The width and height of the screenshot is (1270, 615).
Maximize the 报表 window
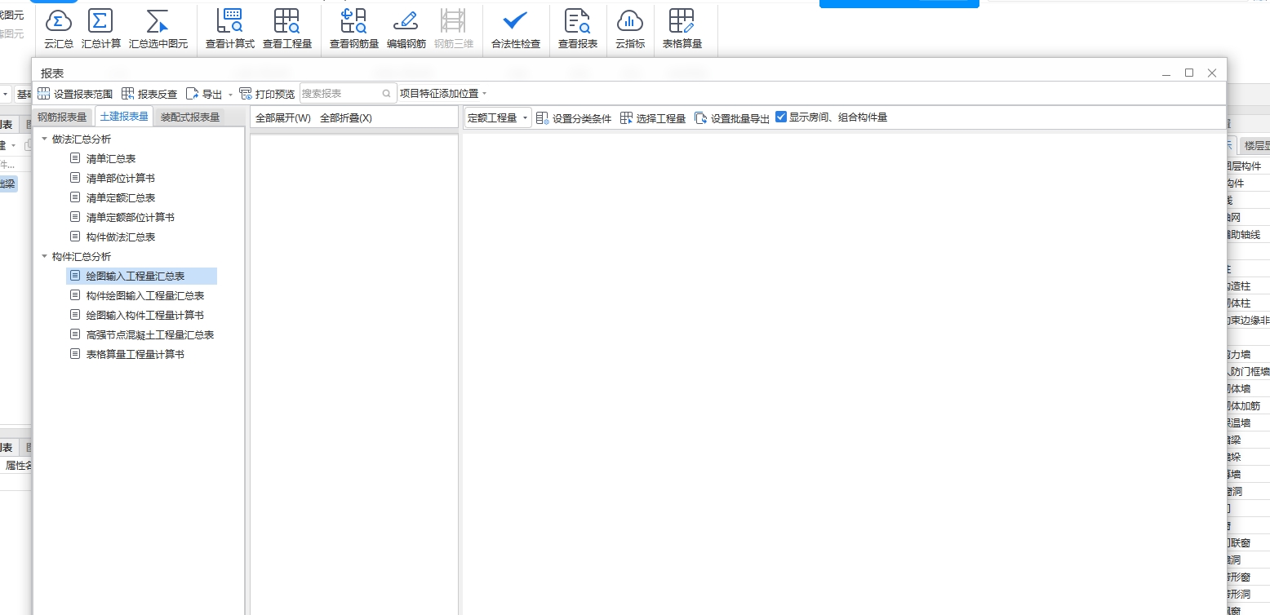tap(1189, 73)
